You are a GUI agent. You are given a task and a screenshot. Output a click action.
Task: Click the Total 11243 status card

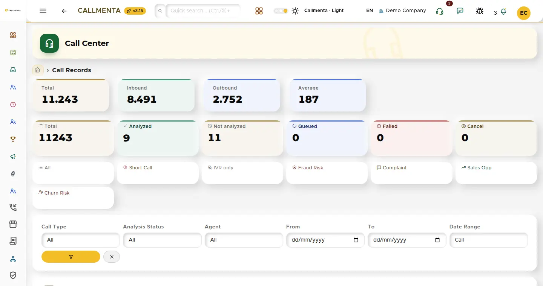pyautogui.click(x=73, y=138)
